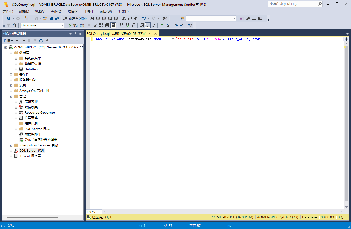The width and height of the screenshot is (351, 229).
Task: Refresh Object Explorer with the circular arrow
Action: (x=41, y=41)
